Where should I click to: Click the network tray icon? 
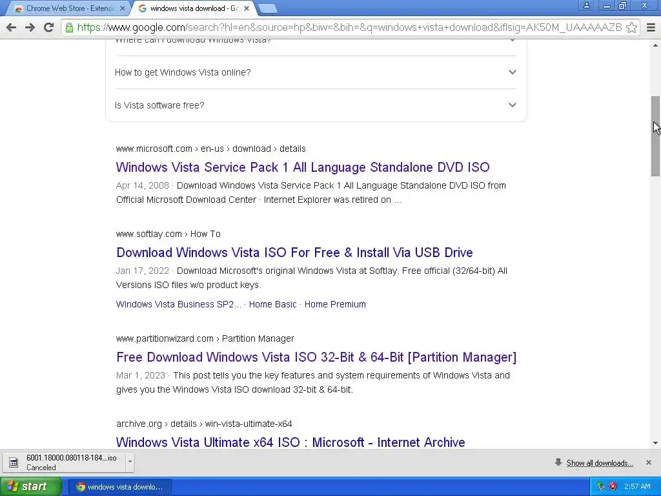601,487
